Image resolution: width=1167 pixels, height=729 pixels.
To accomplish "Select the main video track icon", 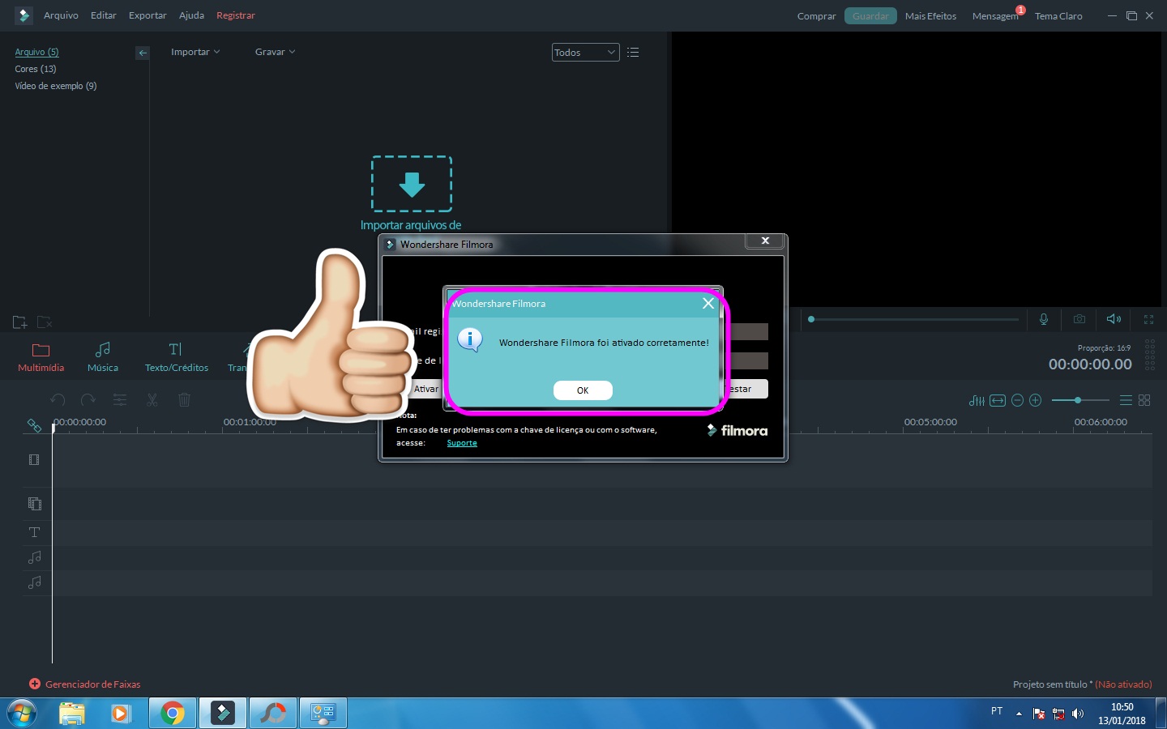I will tap(34, 460).
